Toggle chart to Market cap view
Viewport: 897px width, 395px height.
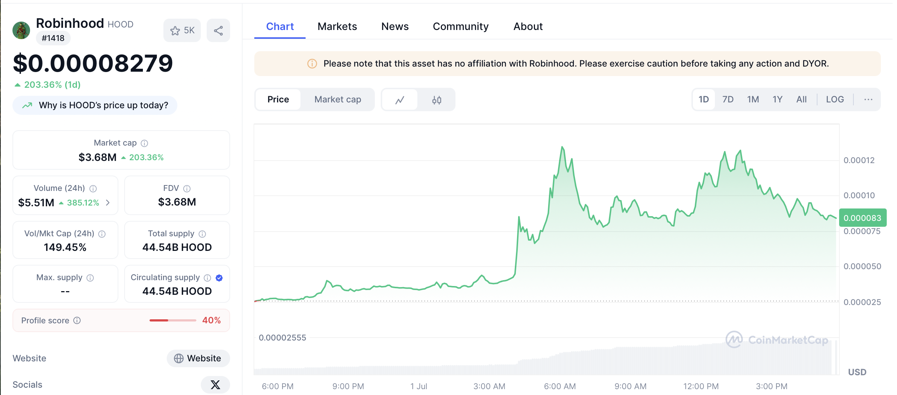pos(337,99)
